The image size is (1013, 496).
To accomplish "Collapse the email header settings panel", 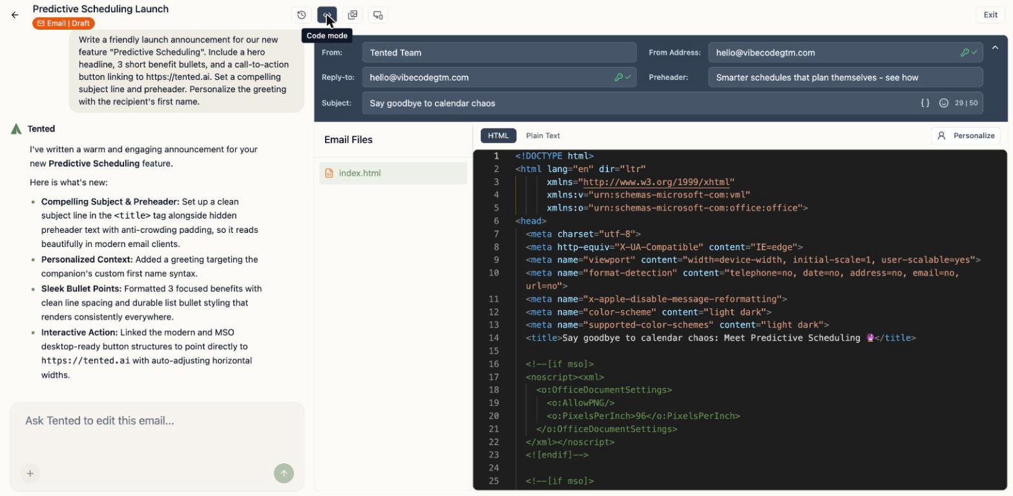I will 995,48.
